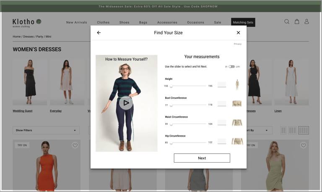This screenshot has height=192, width=322.
Task: Go to Home breadcrumb link
Action: point(17,37)
